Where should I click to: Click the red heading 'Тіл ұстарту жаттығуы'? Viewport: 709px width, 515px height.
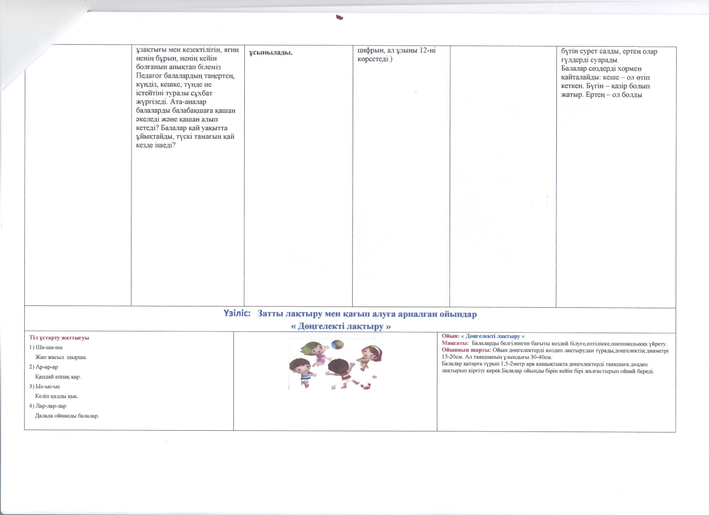(59, 338)
